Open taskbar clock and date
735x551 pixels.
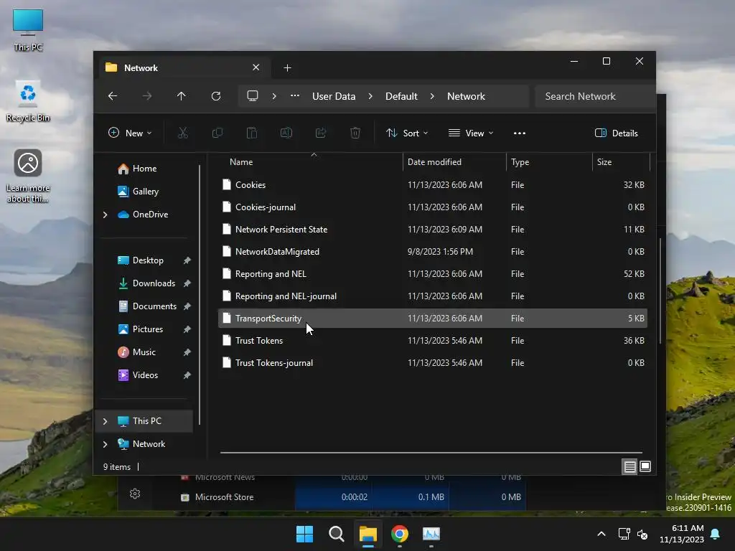click(x=682, y=534)
